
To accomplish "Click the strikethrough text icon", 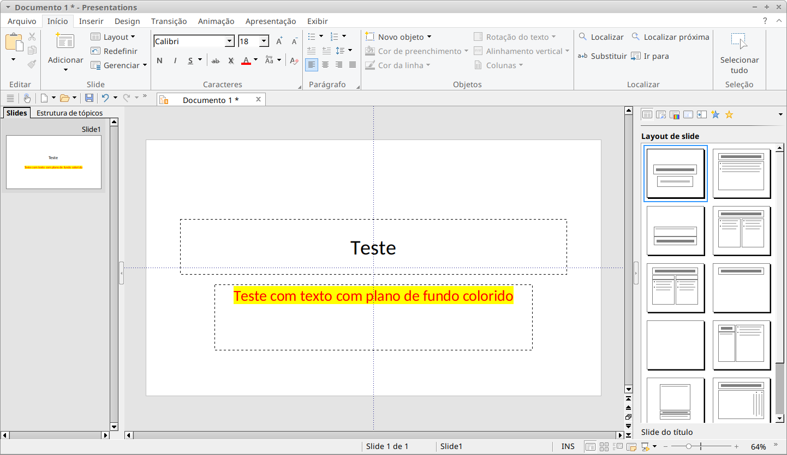I will (216, 61).
